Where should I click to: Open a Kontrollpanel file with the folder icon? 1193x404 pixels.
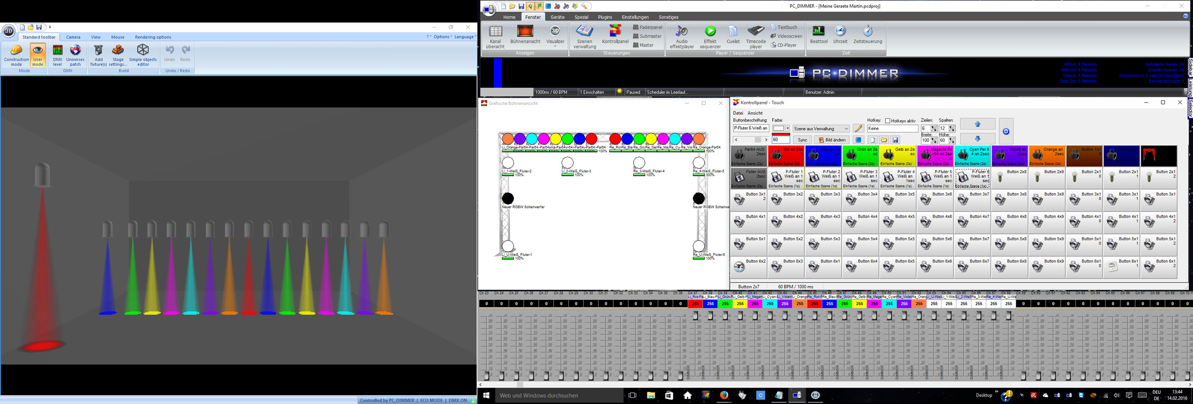click(x=884, y=140)
